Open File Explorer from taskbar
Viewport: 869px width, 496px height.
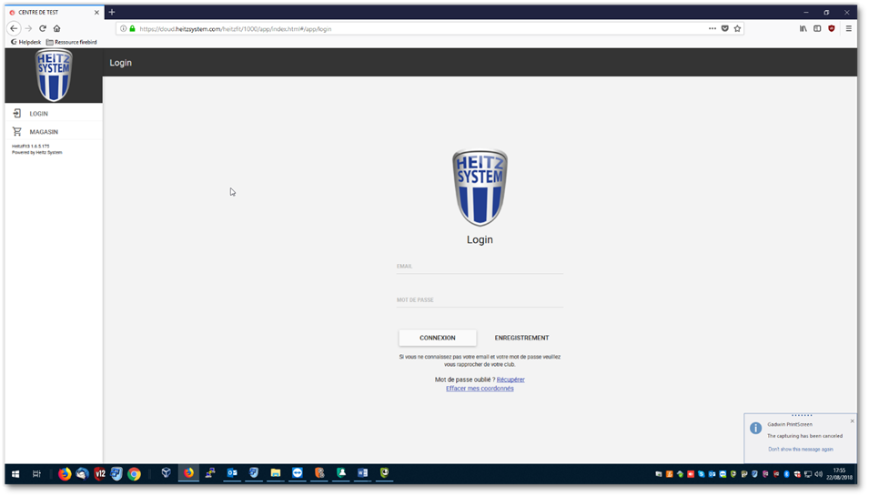tap(276, 473)
